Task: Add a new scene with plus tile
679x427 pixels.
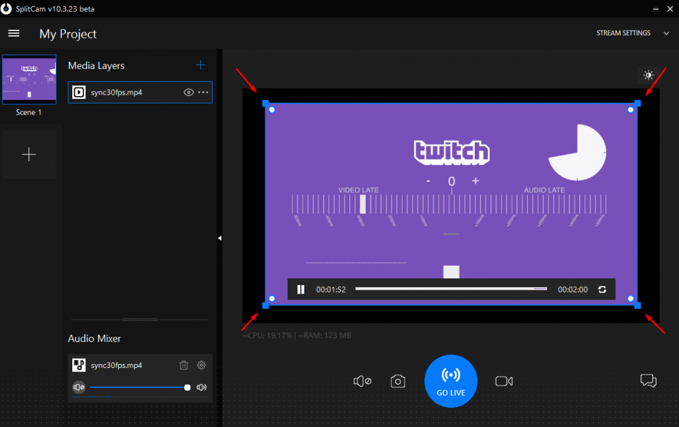Action: (29, 154)
